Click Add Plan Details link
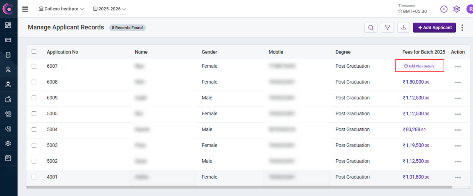The image size is (473, 196). tap(419, 66)
